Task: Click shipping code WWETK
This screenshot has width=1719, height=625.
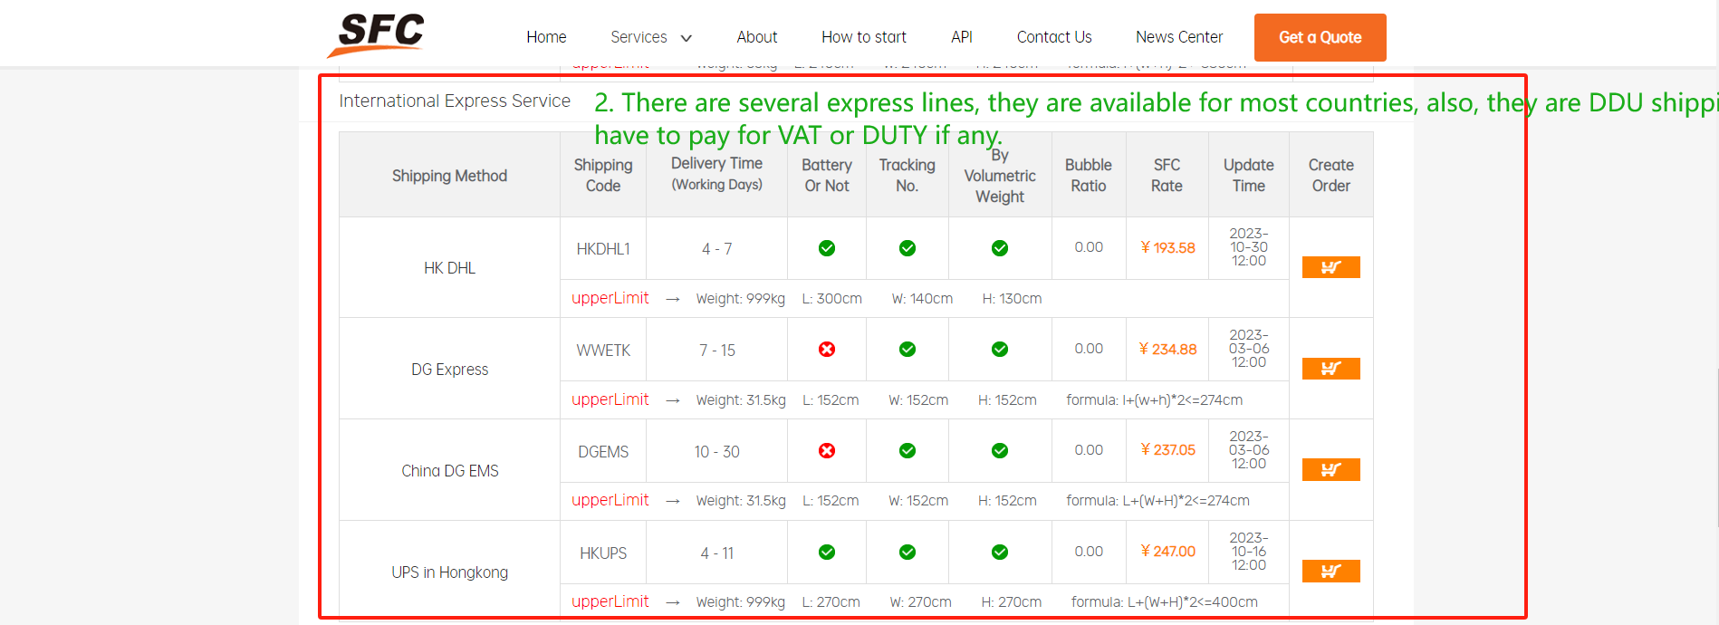Action: click(x=603, y=351)
